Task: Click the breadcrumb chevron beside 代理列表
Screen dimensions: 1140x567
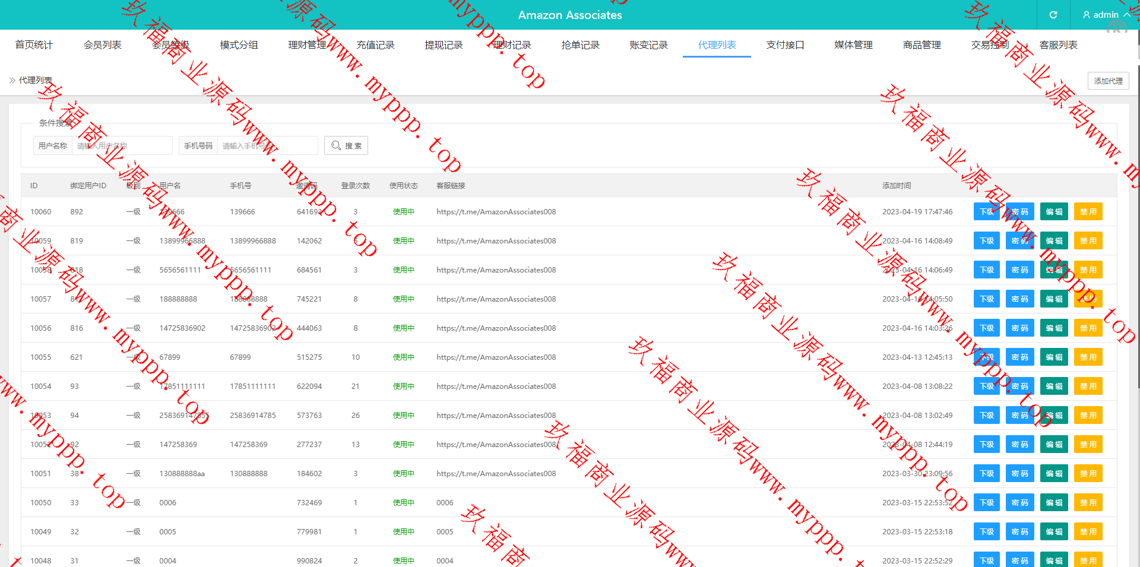Action: point(12,80)
